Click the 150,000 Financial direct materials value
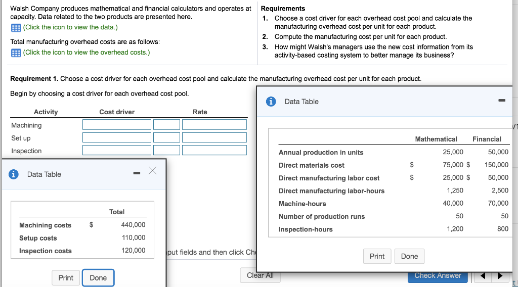The width and height of the screenshot is (518, 287). (497, 165)
